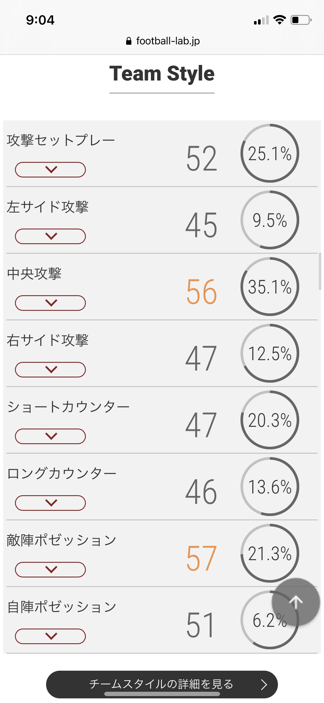The height and width of the screenshot is (703, 324).
Task: Expand the 右サイド攻撃 details chevron
Action: (50, 370)
